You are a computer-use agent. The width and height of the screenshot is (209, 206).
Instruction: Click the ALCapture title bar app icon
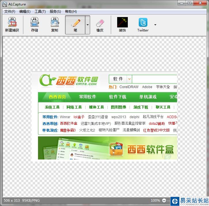(x=4, y=4)
